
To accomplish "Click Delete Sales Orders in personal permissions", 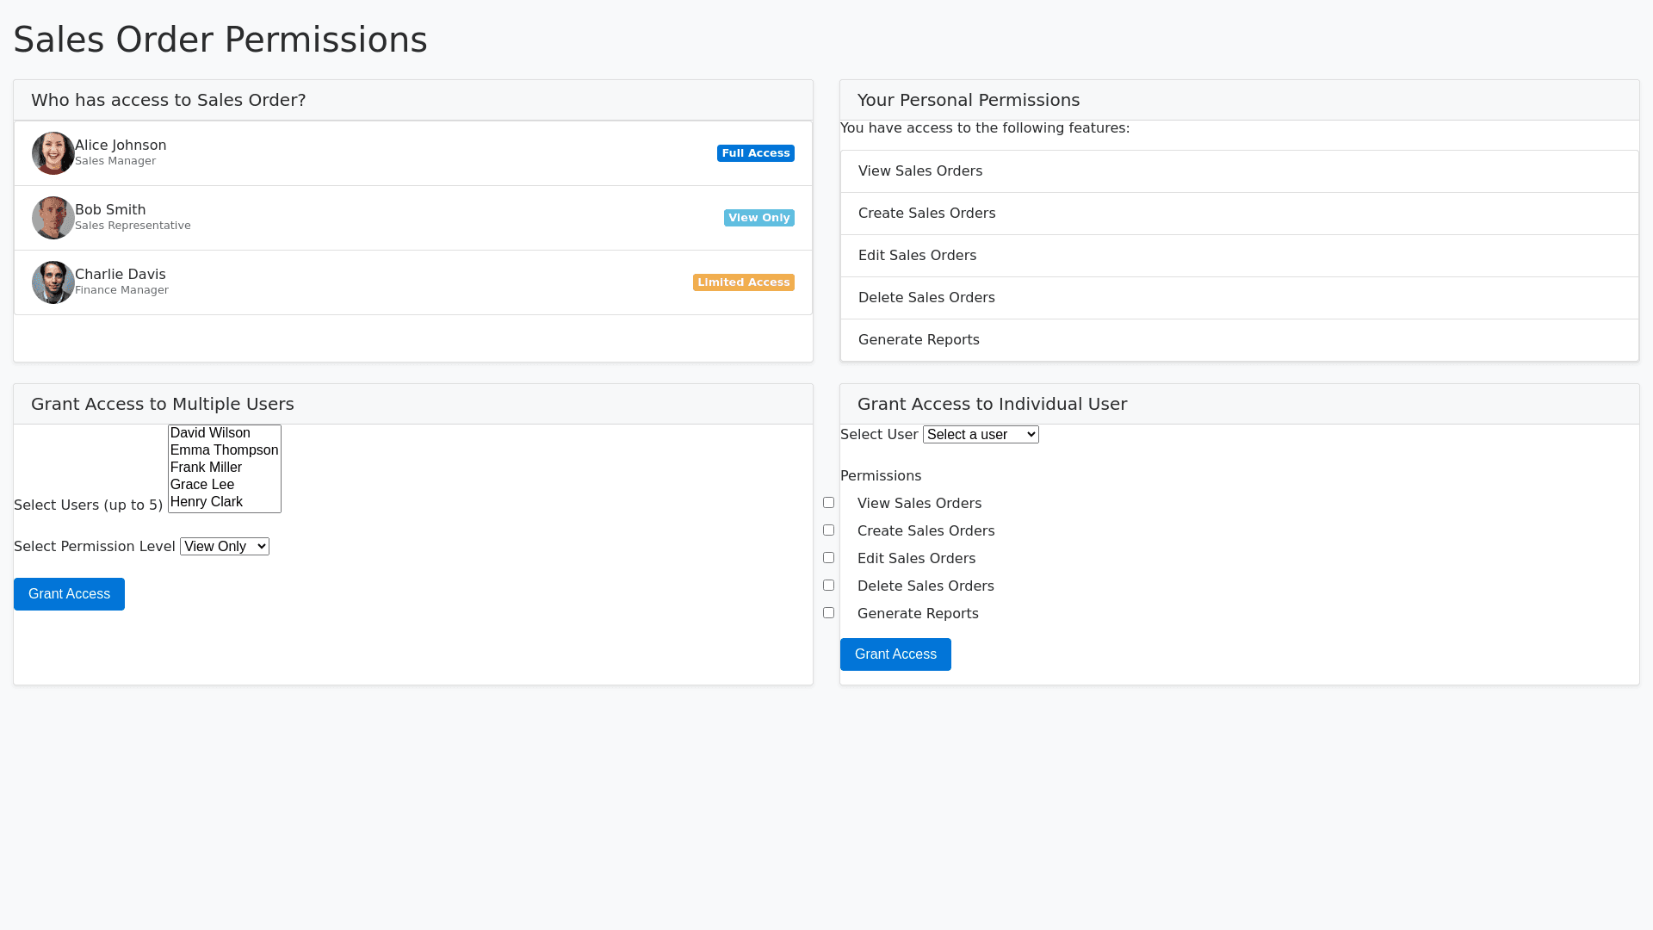I will pos(926,298).
